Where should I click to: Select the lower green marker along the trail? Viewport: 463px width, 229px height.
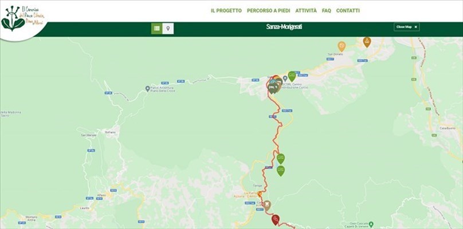281,170
